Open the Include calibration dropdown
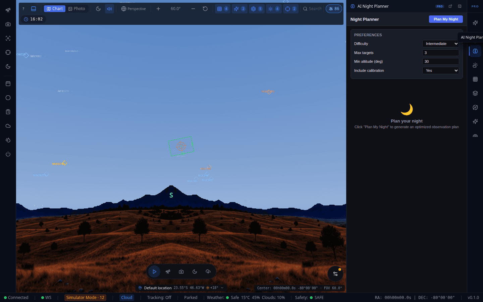 pos(440,70)
